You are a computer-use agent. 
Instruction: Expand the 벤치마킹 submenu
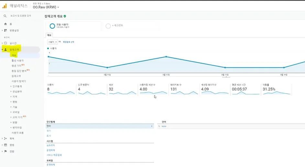[11, 128]
